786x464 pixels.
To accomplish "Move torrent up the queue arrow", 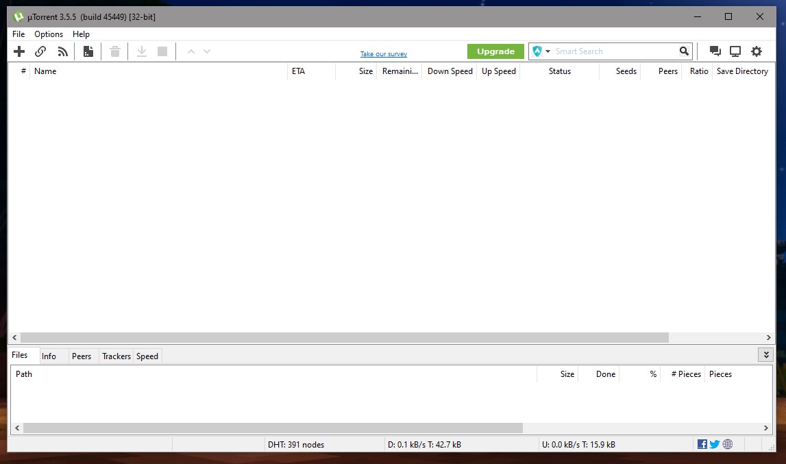I will [191, 51].
